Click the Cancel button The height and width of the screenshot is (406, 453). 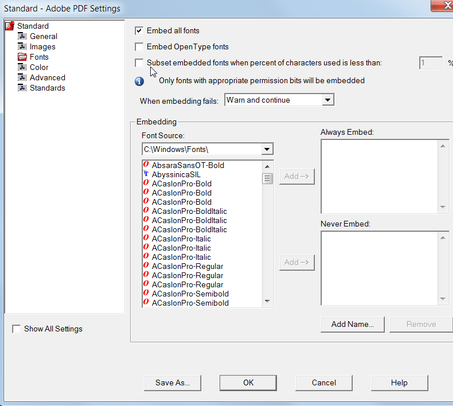324,383
